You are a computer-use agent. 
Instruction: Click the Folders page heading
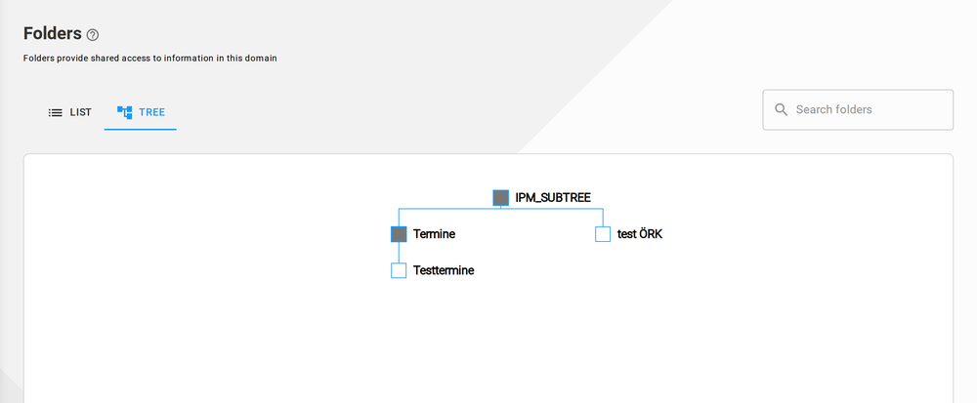53,33
